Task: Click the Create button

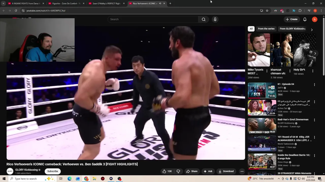Action: (291, 19)
